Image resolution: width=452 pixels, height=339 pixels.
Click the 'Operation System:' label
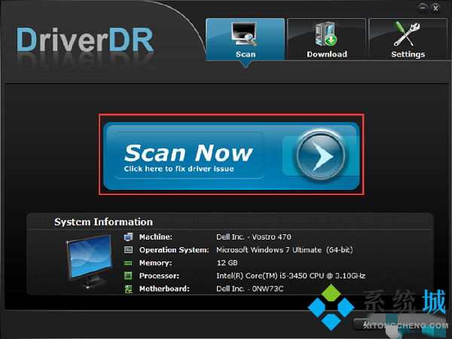[x=174, y=250]
